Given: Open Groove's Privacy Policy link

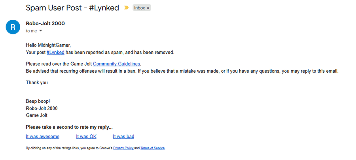Looking at the screenshot, I should tap(123, 148).
